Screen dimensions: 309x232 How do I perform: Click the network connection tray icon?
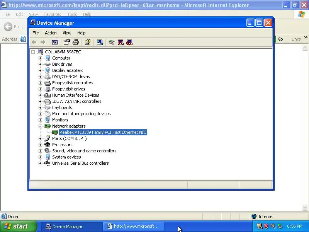[280, 226]
